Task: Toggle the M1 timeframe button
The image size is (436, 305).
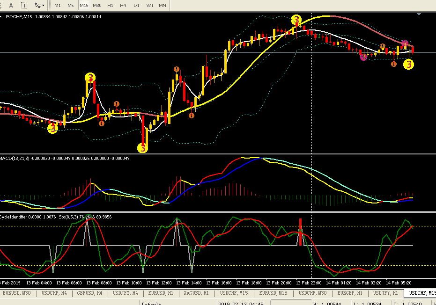Action: pos(58,5)
